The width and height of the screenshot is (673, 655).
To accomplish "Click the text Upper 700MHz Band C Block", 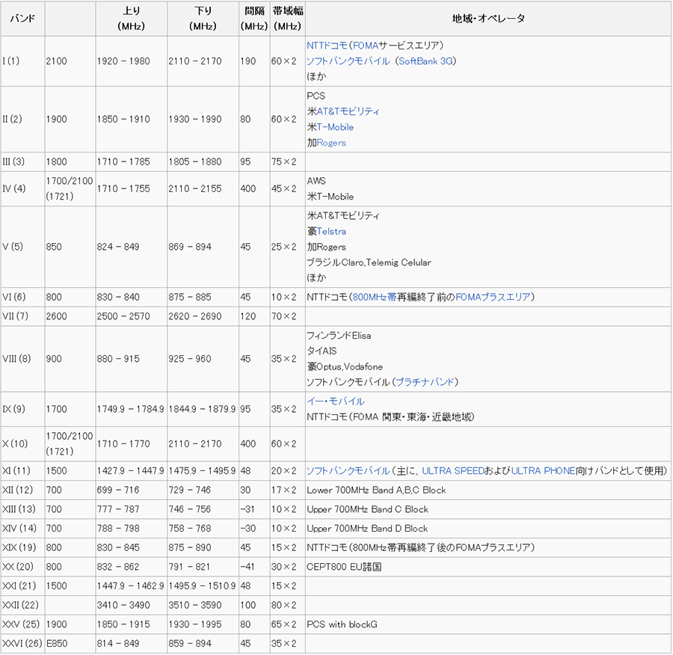I will point(367,509).
